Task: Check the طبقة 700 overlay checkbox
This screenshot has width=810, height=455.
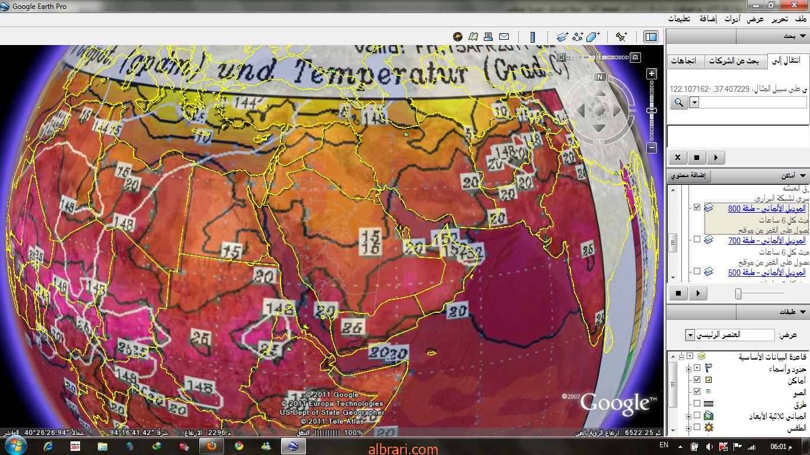Action: [x=697, y=239]
